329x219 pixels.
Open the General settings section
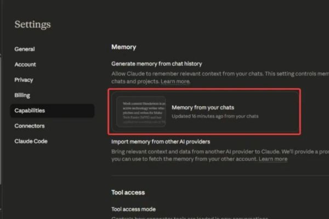[x=25, y=49]
